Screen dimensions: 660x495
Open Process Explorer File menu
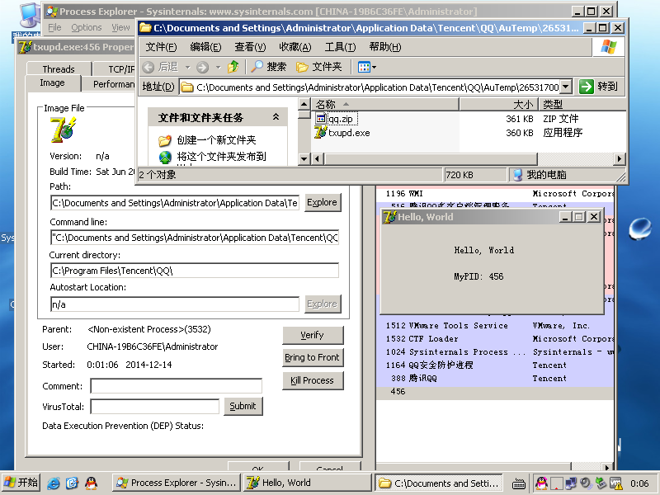[54, 27]
